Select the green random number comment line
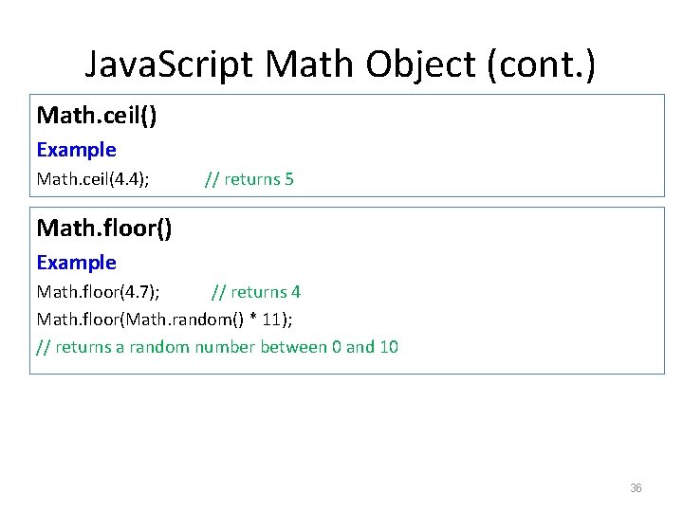 click(217, 347)
